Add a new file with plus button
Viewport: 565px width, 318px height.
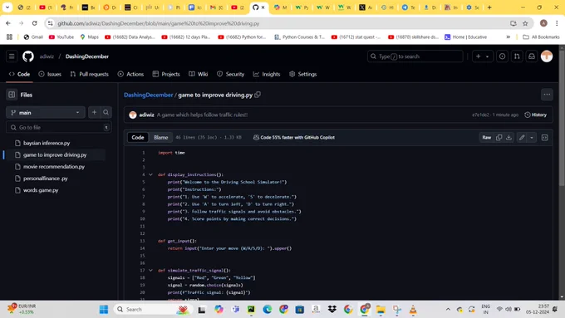pos(94,112)
